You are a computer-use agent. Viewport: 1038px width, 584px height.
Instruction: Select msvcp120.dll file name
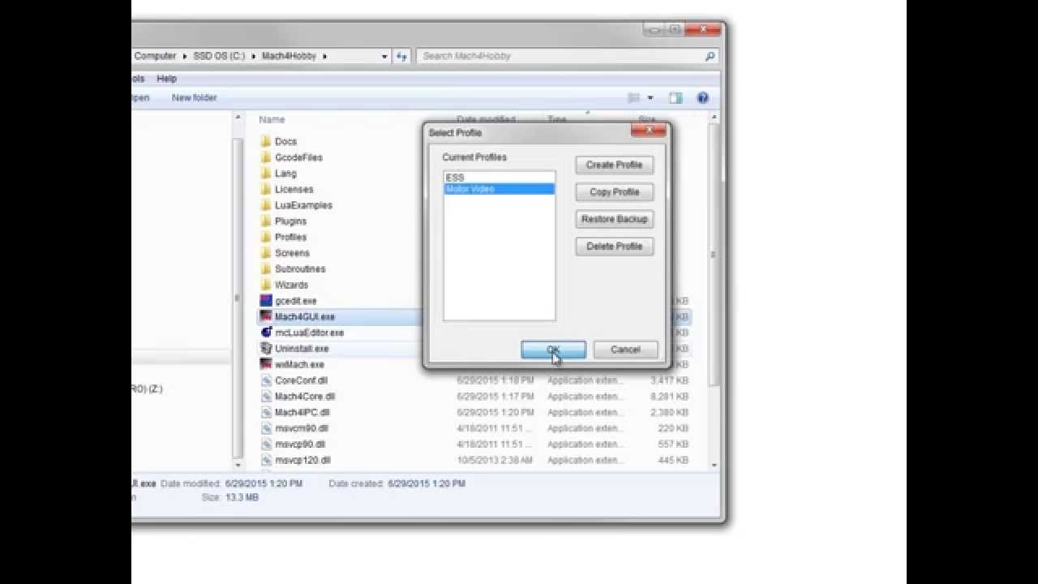302,460
